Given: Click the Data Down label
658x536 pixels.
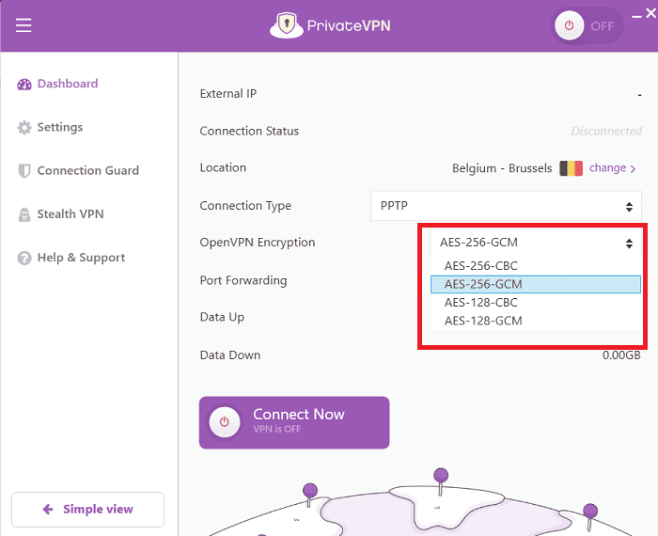Looking at the screenshot, I should 230,355.
